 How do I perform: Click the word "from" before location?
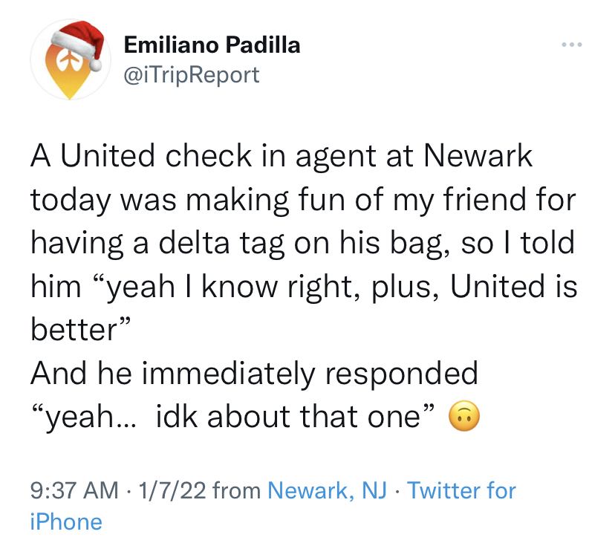pos(235,490)
